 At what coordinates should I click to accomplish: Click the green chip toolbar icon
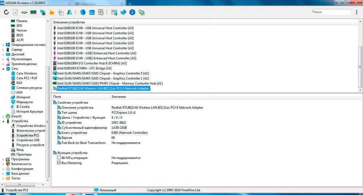[24, 12]
